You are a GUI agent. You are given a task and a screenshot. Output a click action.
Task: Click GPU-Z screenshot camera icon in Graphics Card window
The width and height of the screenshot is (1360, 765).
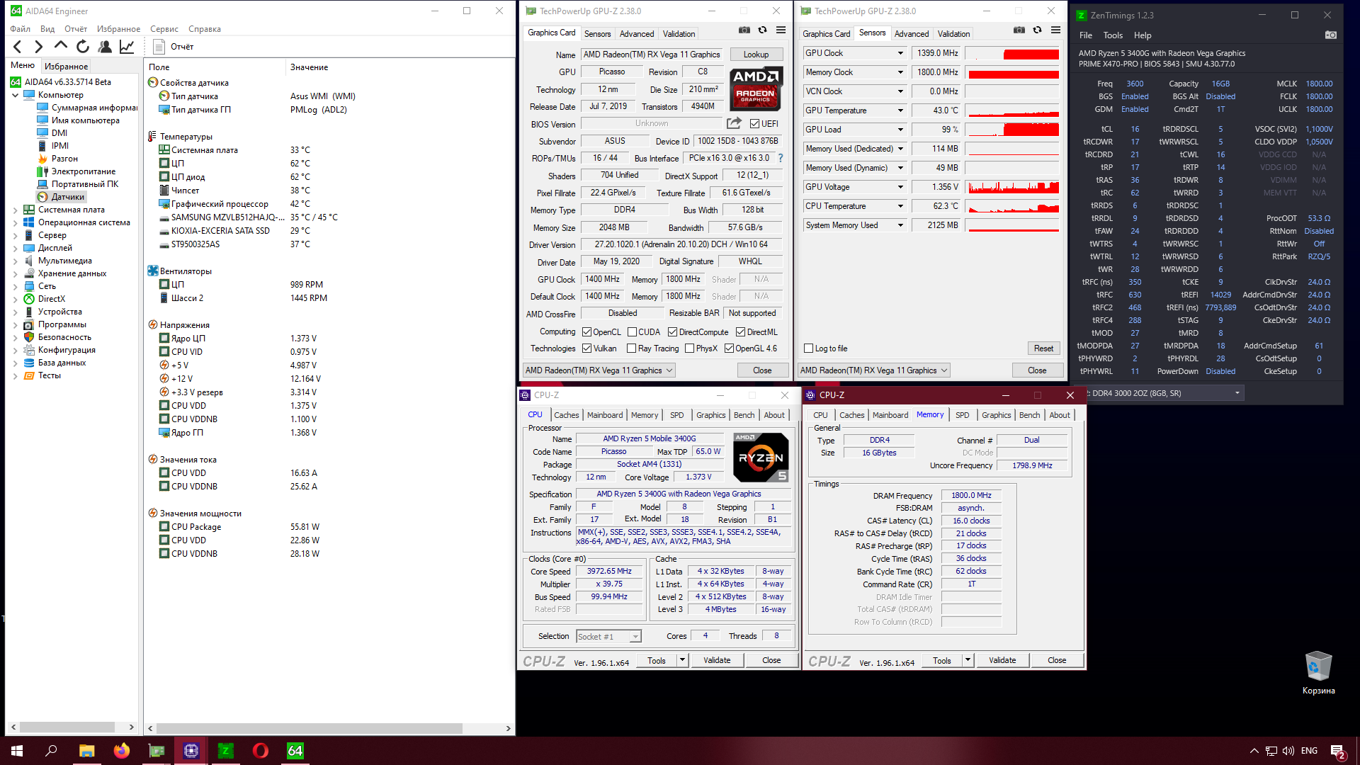(744, 30)
